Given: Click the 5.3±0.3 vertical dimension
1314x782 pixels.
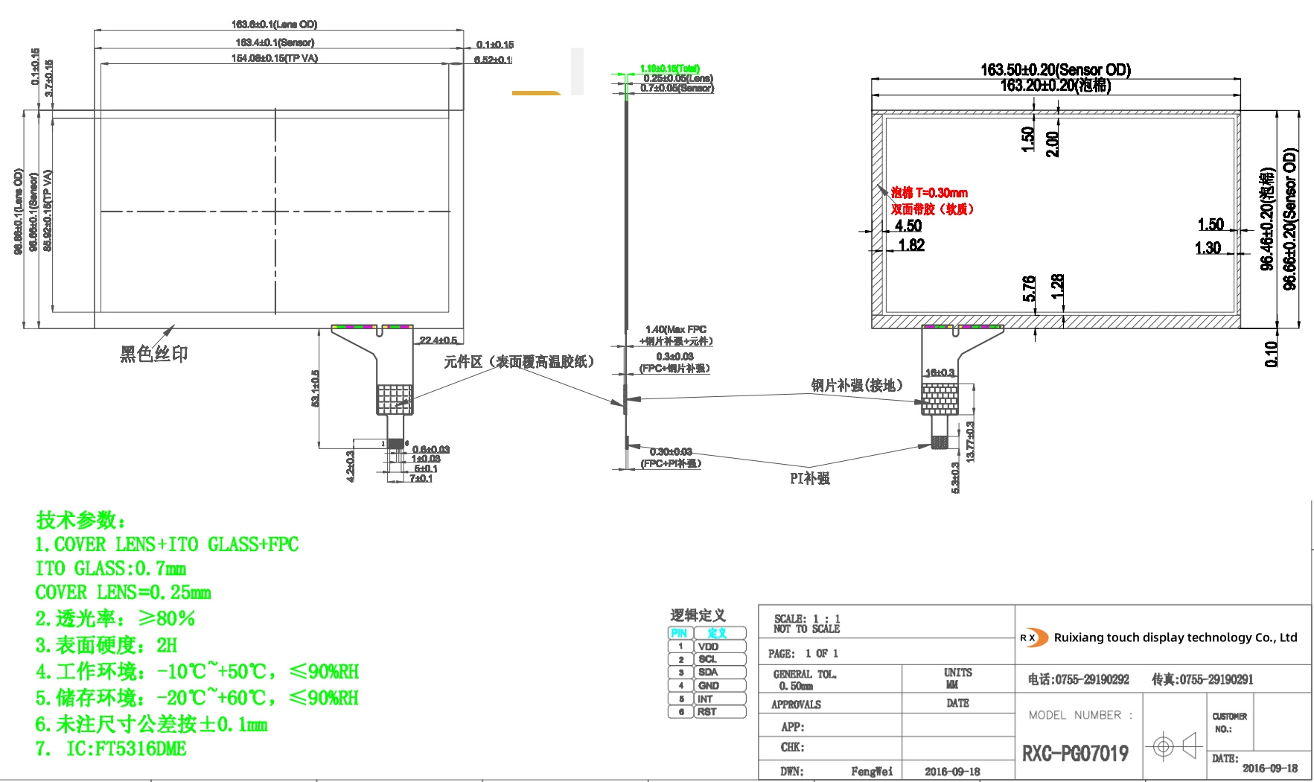Looking at the screenshot, I should (x=955, y=477).
